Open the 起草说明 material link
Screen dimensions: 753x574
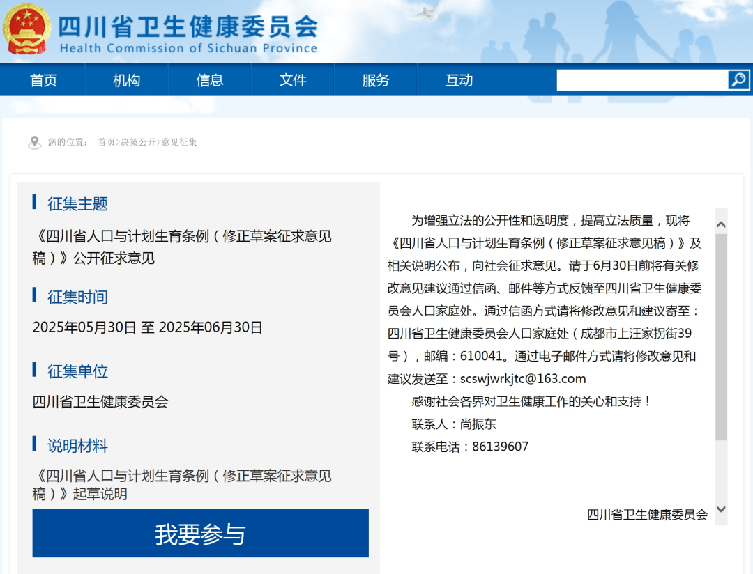point(181,485)
